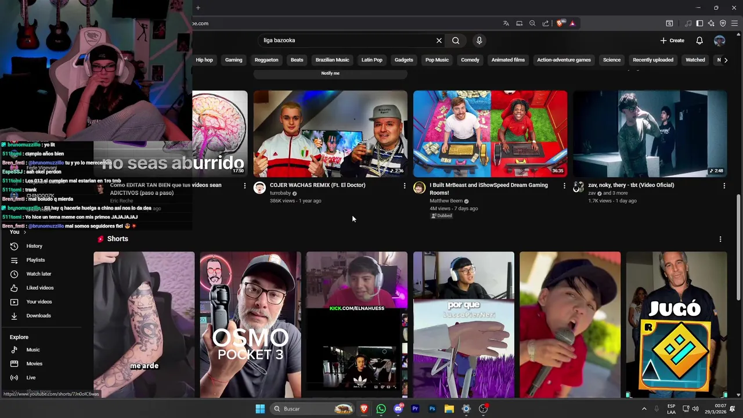Image resolution: width=743 pixels, height=418 pixels.
Task: Open options menu for zav tbt video
Action: point(724,186)
